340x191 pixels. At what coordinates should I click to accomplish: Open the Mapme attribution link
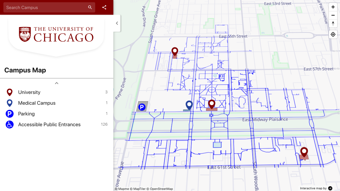point(122,189)
